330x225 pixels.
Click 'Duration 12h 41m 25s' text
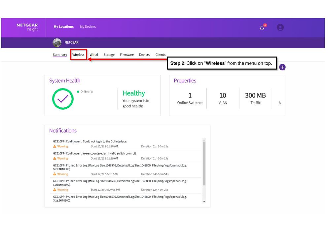click(x=155, y=190)
